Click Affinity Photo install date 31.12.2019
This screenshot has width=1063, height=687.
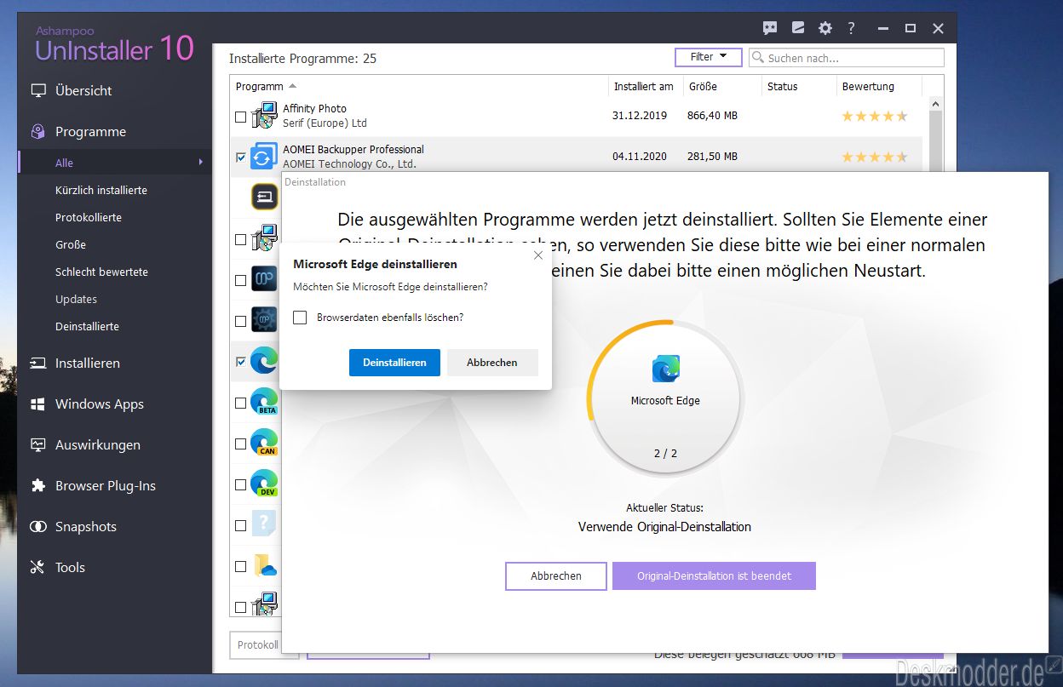(640, 116)
